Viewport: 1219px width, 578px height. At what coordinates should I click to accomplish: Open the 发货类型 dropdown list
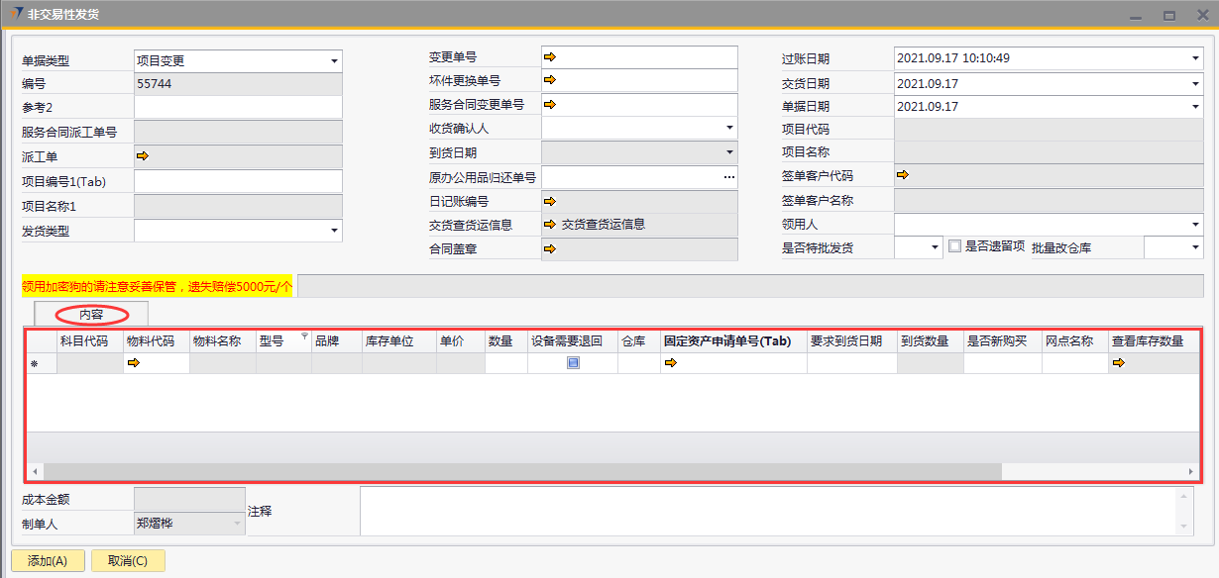[x=334, y=231]
